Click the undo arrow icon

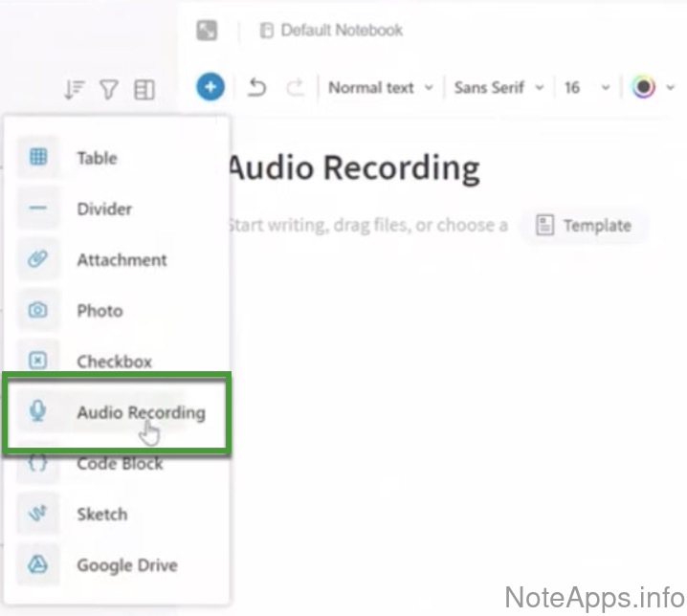256,88
